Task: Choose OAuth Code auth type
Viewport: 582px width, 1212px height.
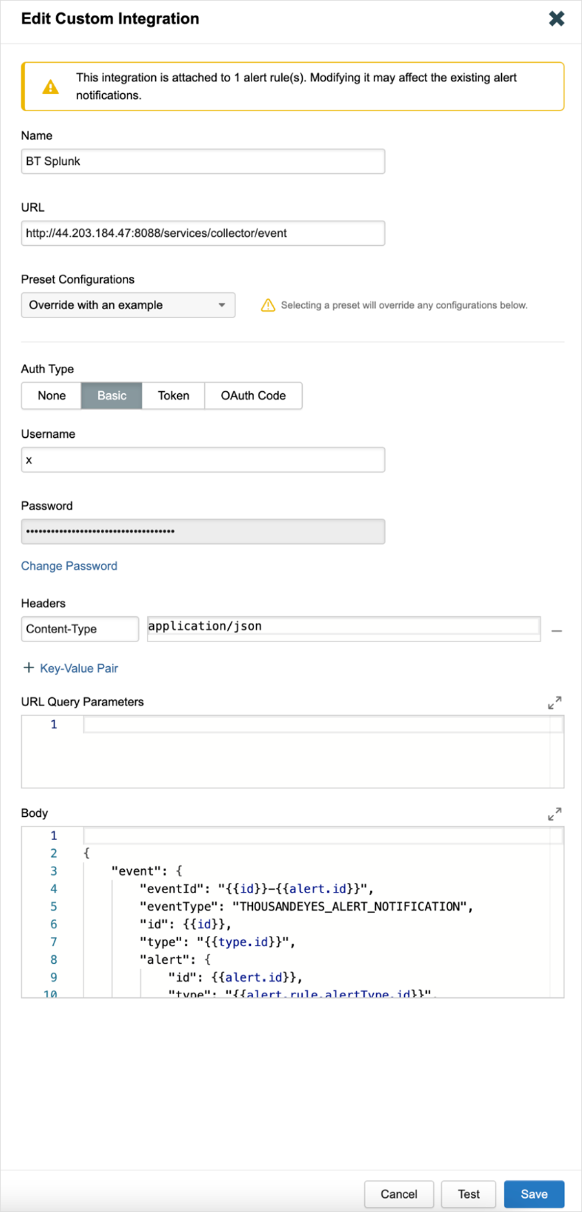Action: point(253,396)
